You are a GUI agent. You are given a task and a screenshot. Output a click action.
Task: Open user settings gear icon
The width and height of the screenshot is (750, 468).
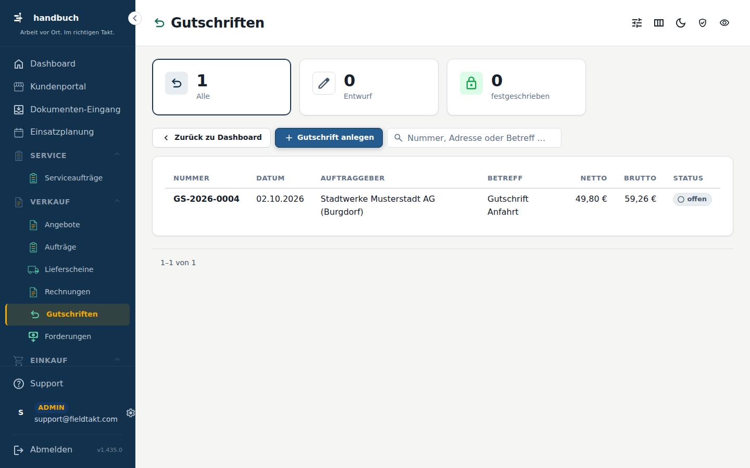point(131,413)
